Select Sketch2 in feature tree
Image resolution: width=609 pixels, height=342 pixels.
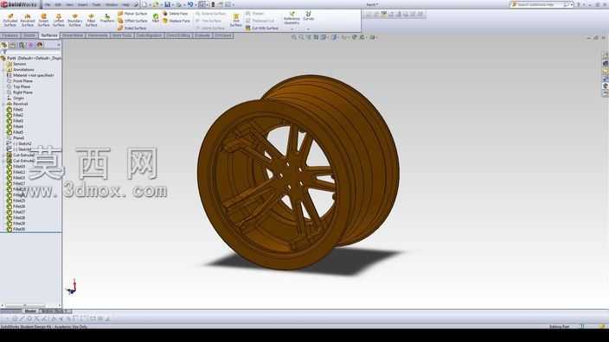[x=22, y=143]
